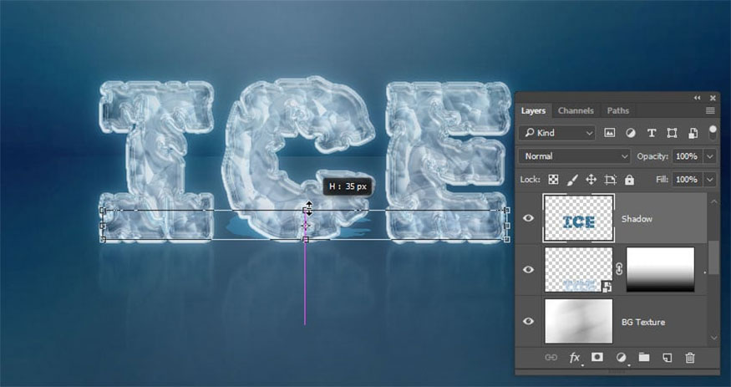Click transform center reference point

306,226
